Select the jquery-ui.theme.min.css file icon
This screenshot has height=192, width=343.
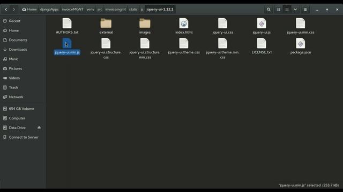(223, 43)
